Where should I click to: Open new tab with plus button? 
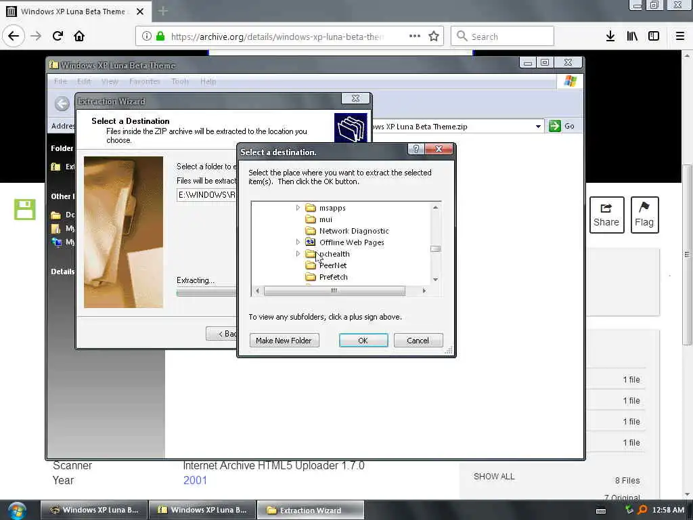(162, 11)
